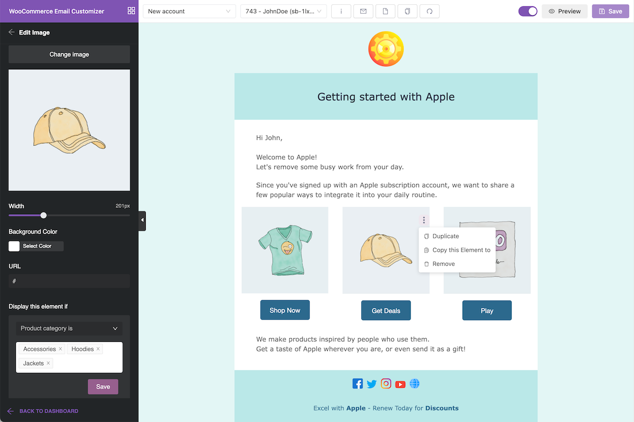Open the grid menu icon beside WooCommerce Email Customizer
The height and width of the screenshot is (422, 634).
tap(132, 11)
